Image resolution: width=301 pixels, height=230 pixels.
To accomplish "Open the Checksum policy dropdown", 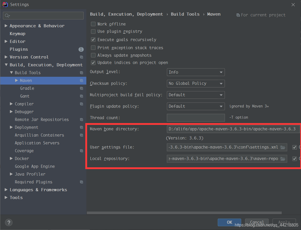I will [196, 84].
